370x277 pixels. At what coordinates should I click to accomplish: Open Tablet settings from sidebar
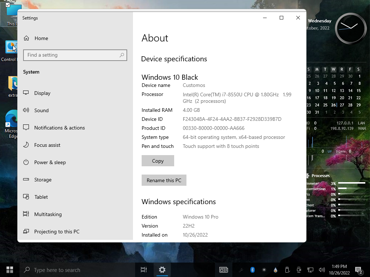click(x=41, y=197)
